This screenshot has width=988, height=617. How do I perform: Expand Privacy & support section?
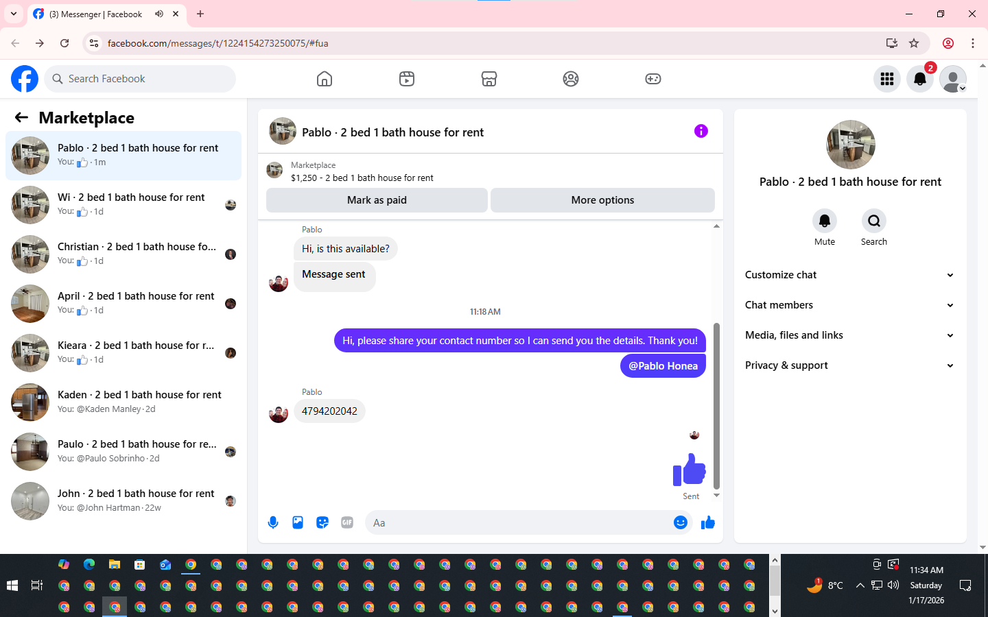[x=850, y=365]
